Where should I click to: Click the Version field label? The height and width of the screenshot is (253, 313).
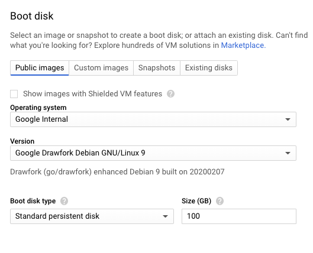point(22,141)
